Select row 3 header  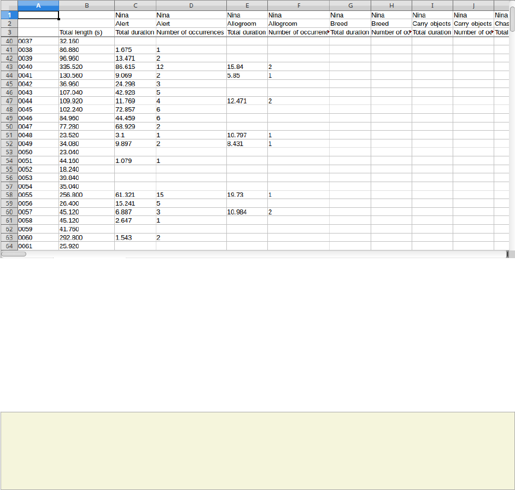coord(9,32)
